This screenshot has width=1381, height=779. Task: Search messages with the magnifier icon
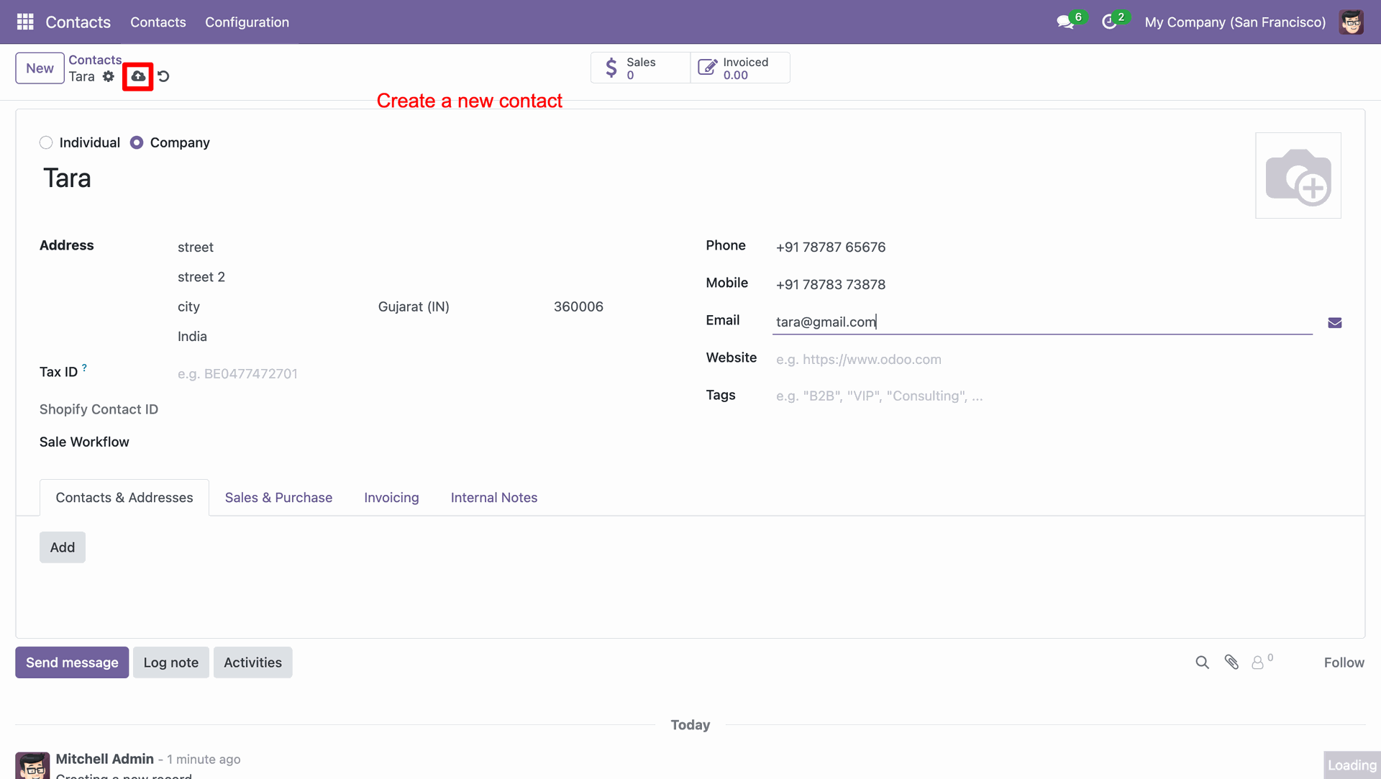point(1202,662)
